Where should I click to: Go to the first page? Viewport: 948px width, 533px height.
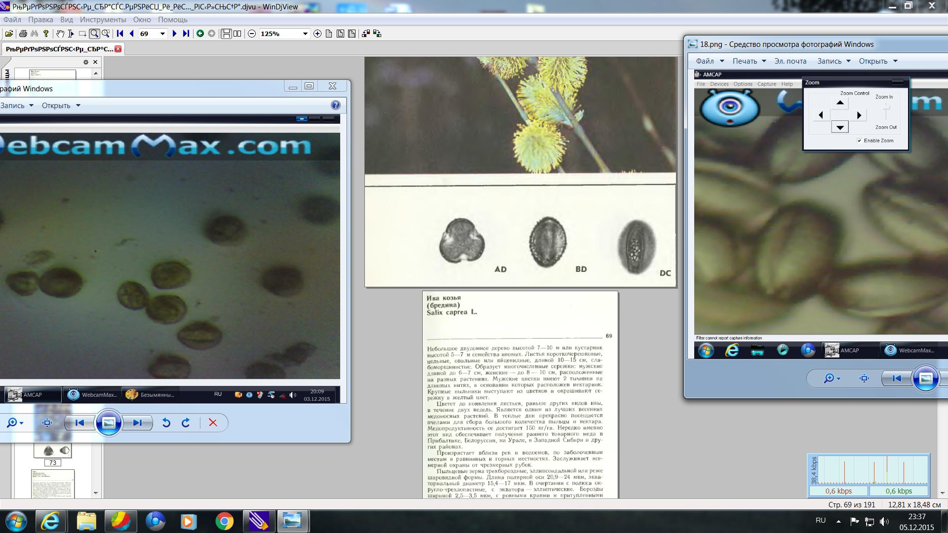click(120, 34)
